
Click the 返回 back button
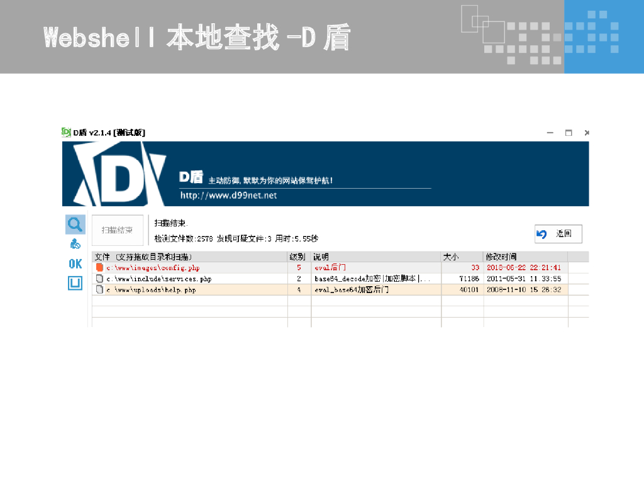point(558,234)
